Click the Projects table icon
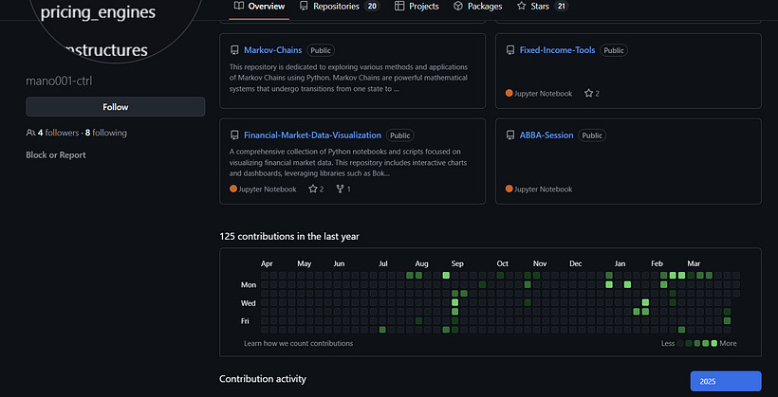Screen dimensions: 778x397 point(399,6)
